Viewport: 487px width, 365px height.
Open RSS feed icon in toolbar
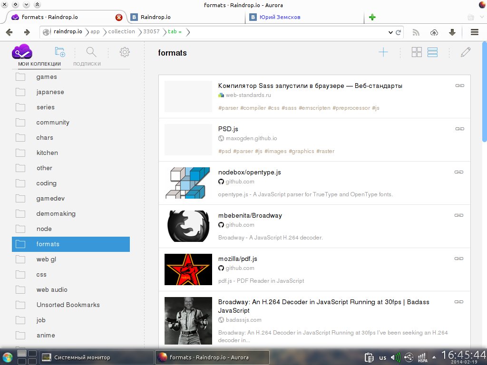[x=416, y=32]
